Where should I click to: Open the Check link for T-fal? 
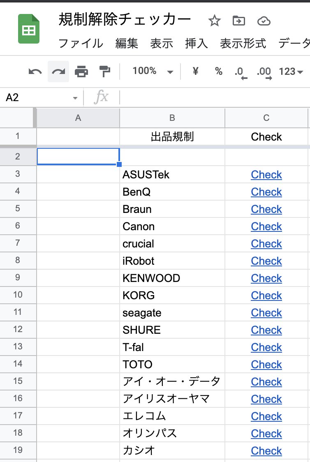pyautogui.click(x=266, y=347)
